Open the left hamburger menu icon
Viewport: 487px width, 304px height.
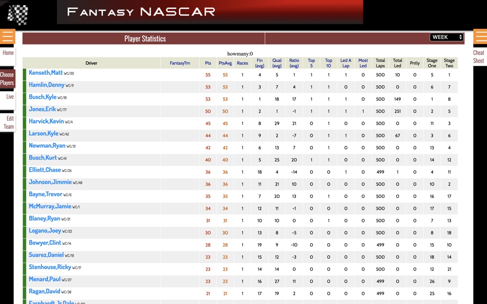(x=7, y=36)
